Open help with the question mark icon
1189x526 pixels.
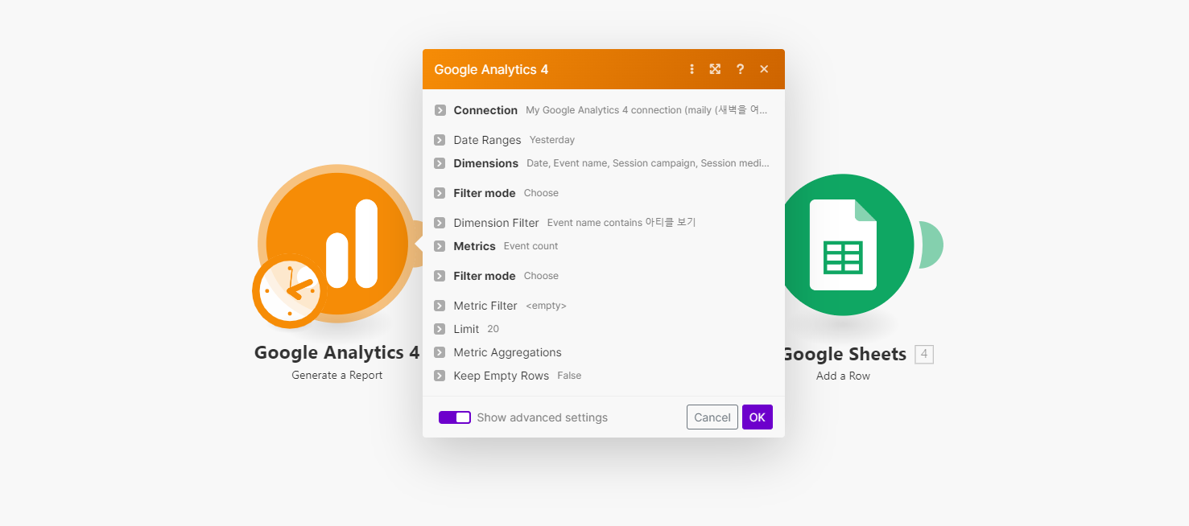point(740,69)
